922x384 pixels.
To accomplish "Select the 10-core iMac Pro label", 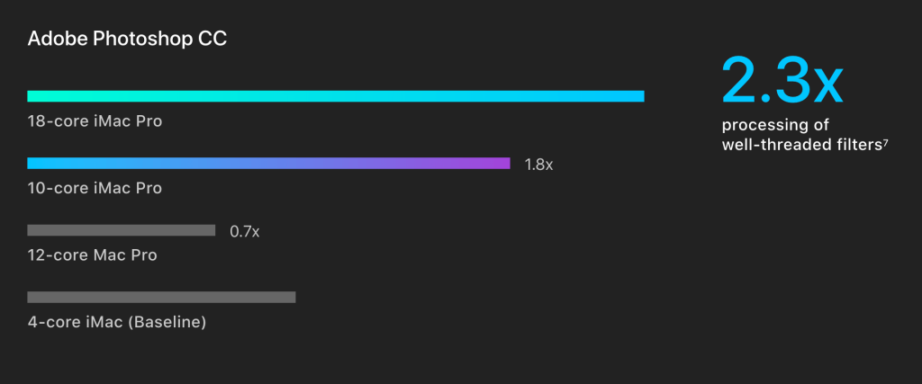I will [95, 188].
